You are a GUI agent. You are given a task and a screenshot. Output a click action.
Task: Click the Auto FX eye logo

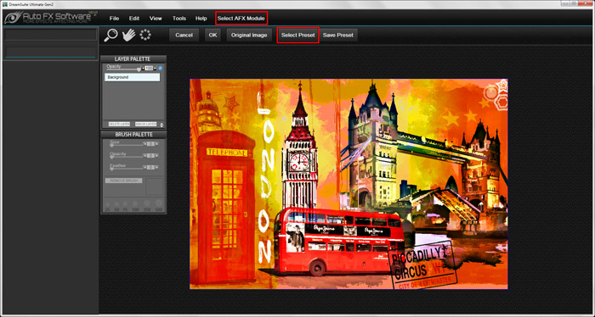point(13,18)
